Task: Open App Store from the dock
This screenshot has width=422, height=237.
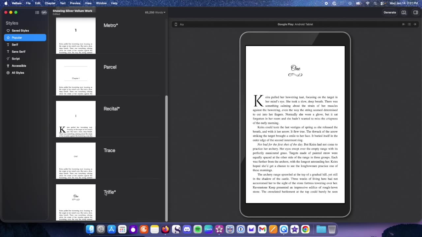Action: 111,229
